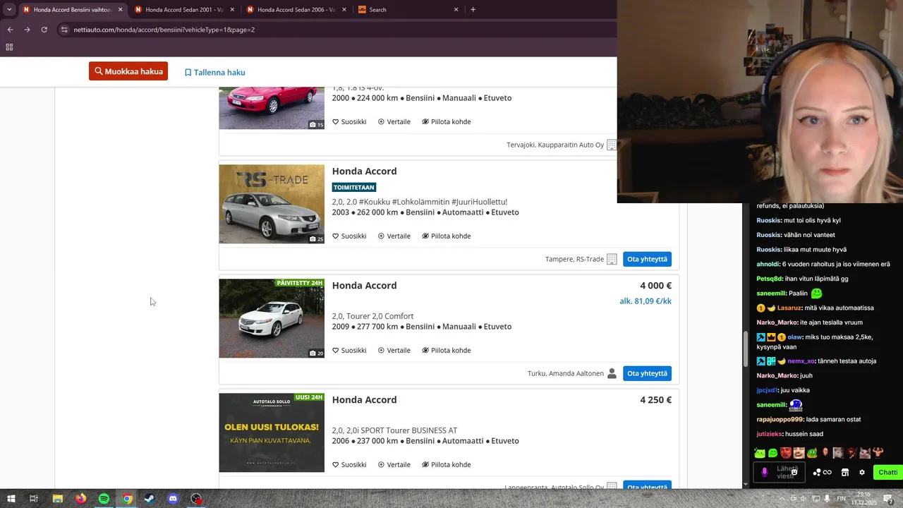The width and height of the screenshot is (903, 508).
Task: Click the microphone icon in chat message box
Action: (x=764, y=472)
